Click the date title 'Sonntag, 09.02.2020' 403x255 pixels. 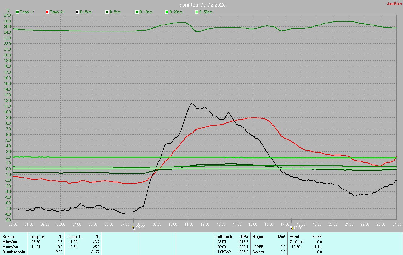tap(202, 5)
